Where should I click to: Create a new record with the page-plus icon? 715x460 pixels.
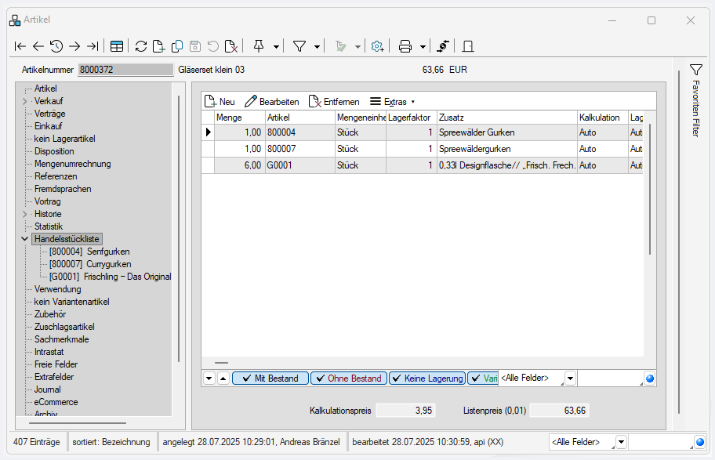pos(159,46)
